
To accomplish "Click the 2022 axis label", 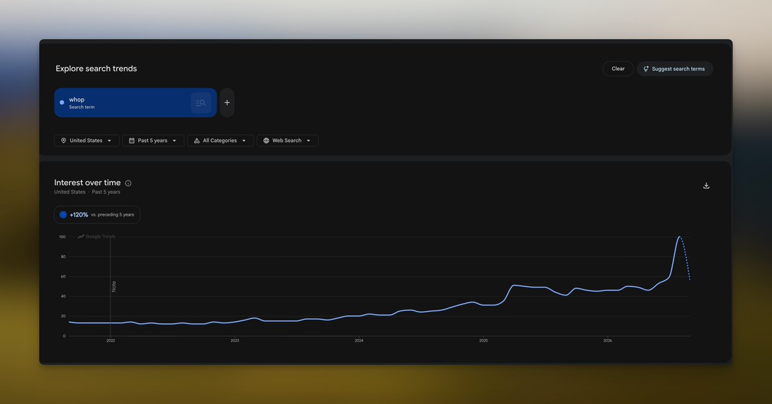I will coord(110,340).
